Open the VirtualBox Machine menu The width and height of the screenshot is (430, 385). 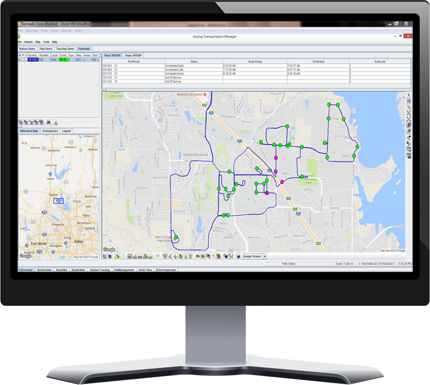(x=32, y=31)
